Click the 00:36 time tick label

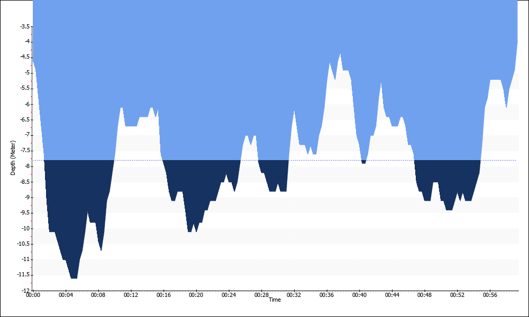[x=326, y=295]
